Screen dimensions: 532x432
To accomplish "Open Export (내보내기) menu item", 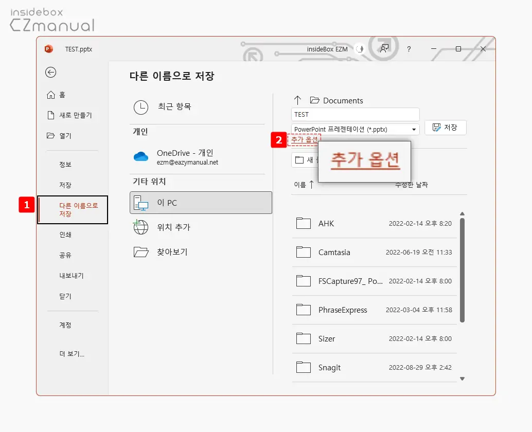I will point(71,276).
